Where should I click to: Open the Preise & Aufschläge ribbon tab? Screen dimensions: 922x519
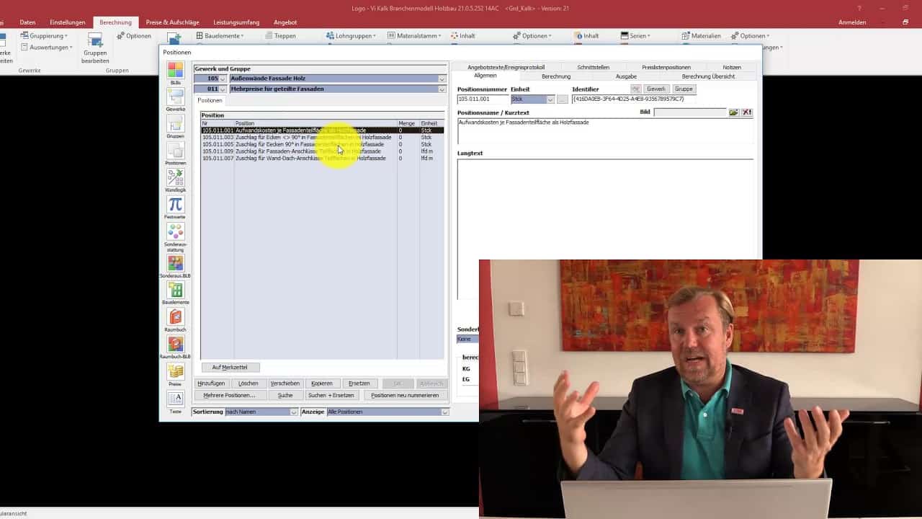[173, 22]
